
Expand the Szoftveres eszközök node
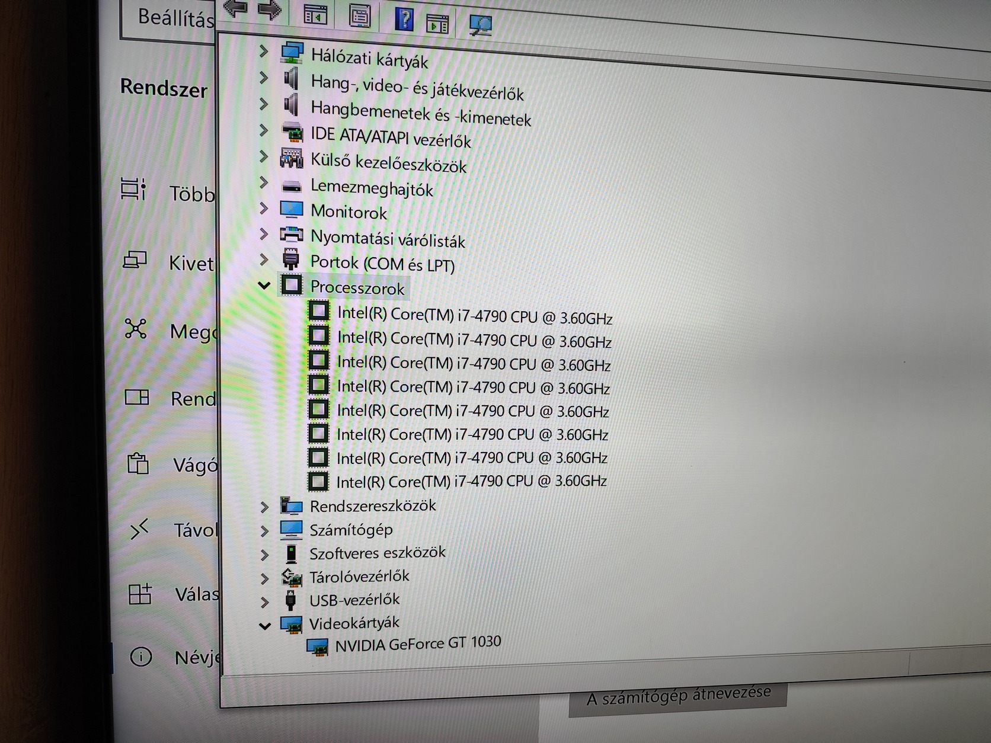(264, 555)
